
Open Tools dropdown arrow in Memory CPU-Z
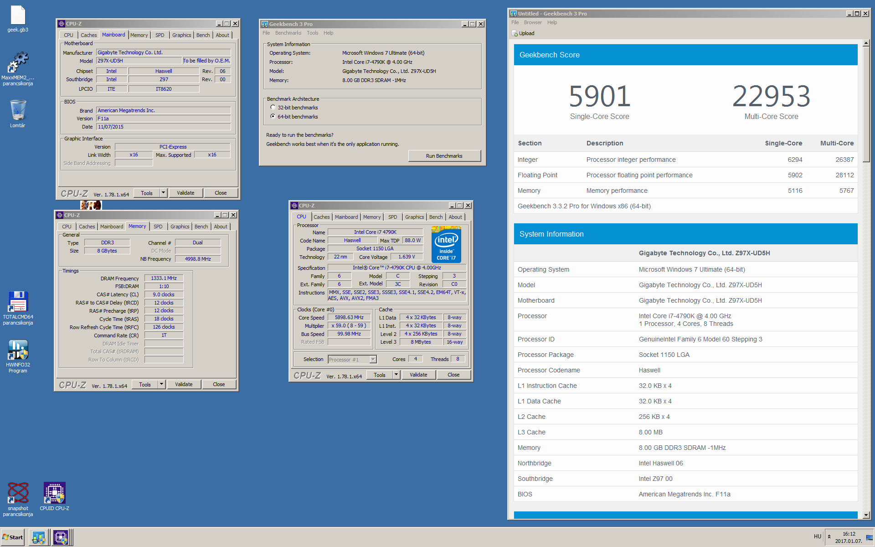161,384
